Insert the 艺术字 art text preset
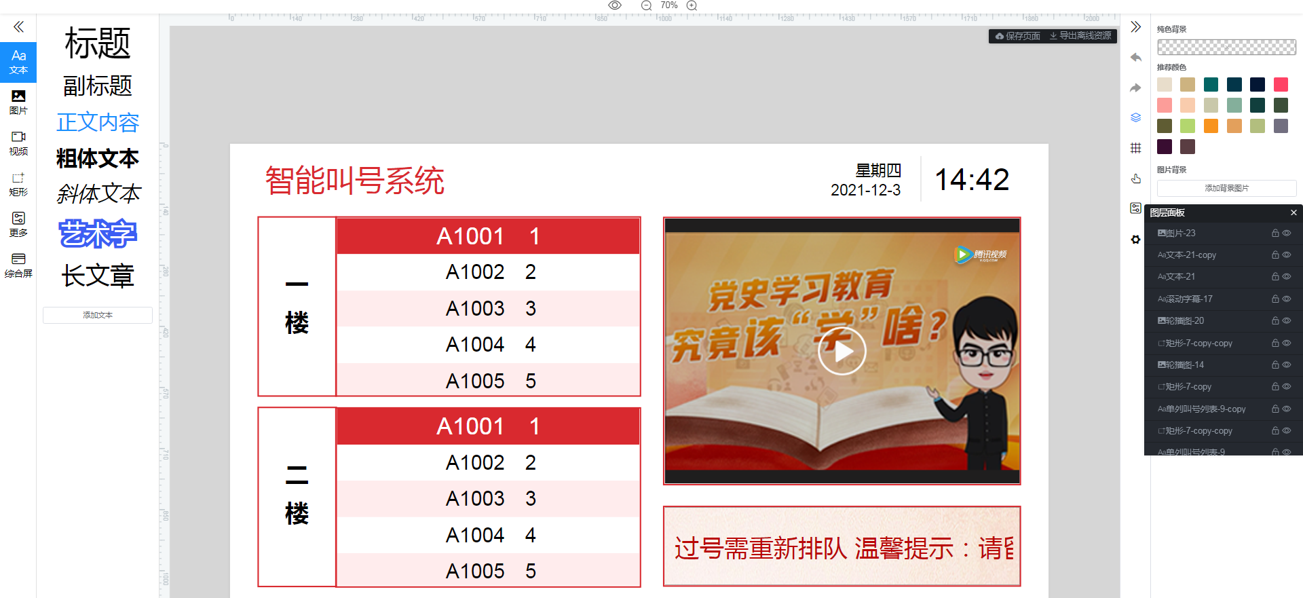1303x598 pixels. (98, 234)
